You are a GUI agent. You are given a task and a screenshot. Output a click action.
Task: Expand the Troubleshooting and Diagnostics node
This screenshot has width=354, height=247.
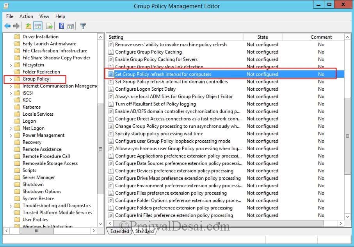[11, 206]
